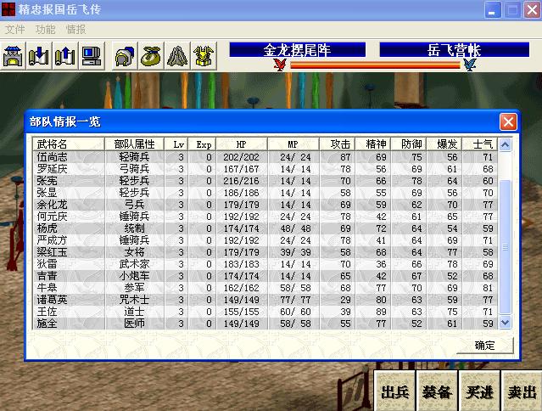Click the down-arrow load icon in toolbar

[39, 56]
